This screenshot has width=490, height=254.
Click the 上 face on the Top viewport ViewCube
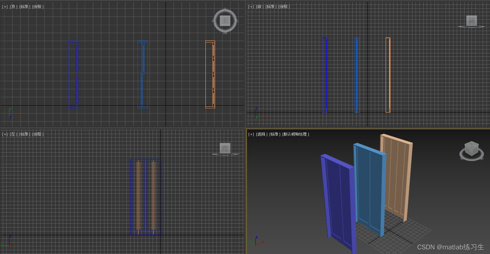(225, 21)
